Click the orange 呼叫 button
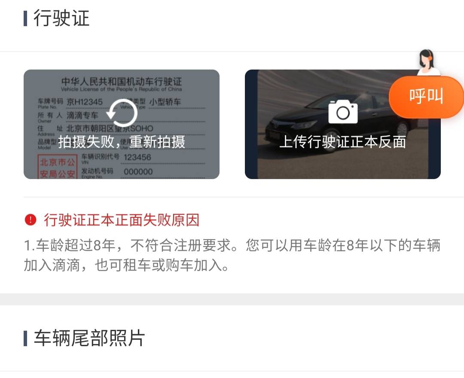 (x=426, y=97)
